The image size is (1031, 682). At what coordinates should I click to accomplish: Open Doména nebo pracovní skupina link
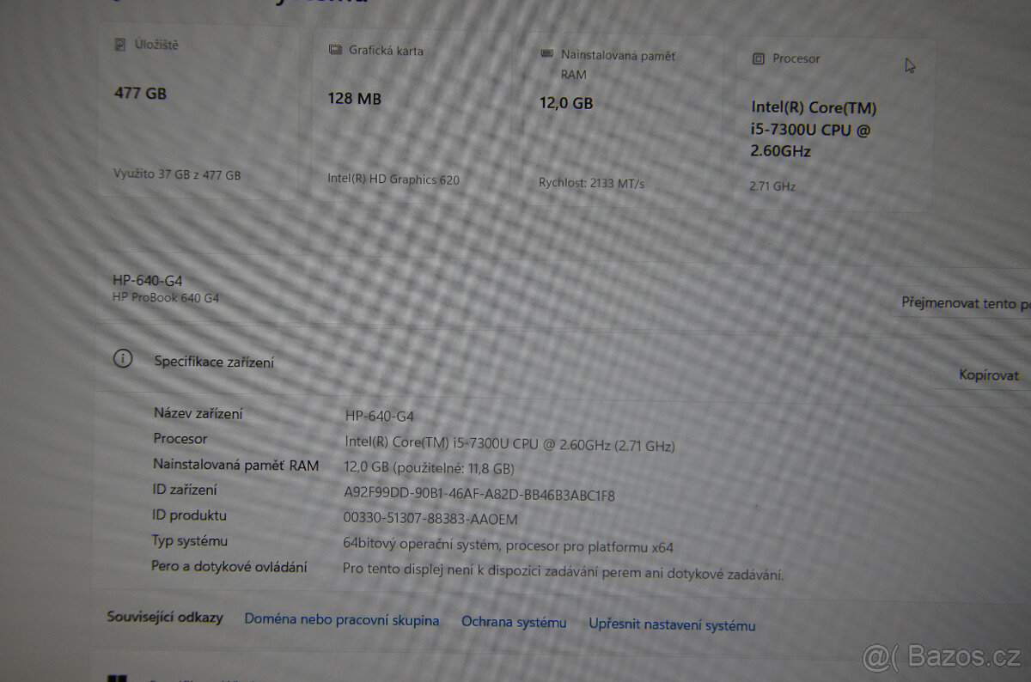[x=341, y=620]
